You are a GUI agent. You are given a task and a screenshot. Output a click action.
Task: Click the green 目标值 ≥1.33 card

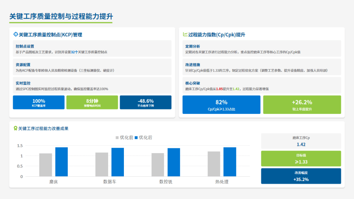point(301,158)
